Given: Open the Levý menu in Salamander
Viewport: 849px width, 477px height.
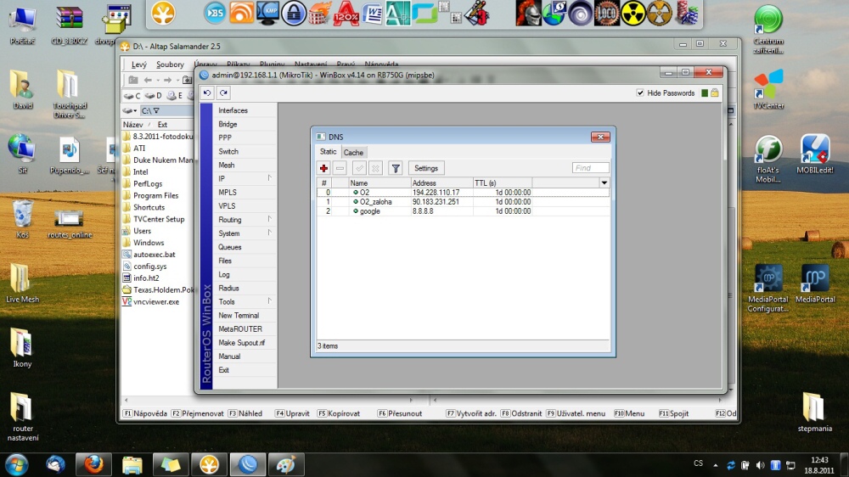Looking at the screenshot, I should tap(139, 65).
